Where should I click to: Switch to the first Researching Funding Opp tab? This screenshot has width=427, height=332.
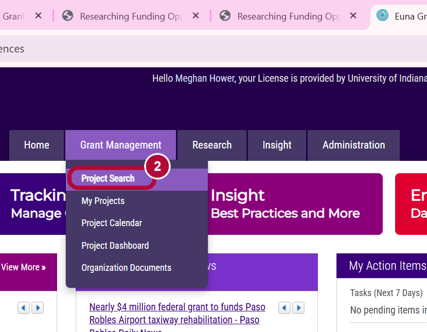coord(131,16)
